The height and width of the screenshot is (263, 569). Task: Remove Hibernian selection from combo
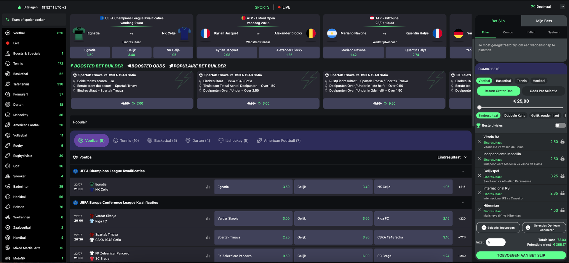click(479, 210)
